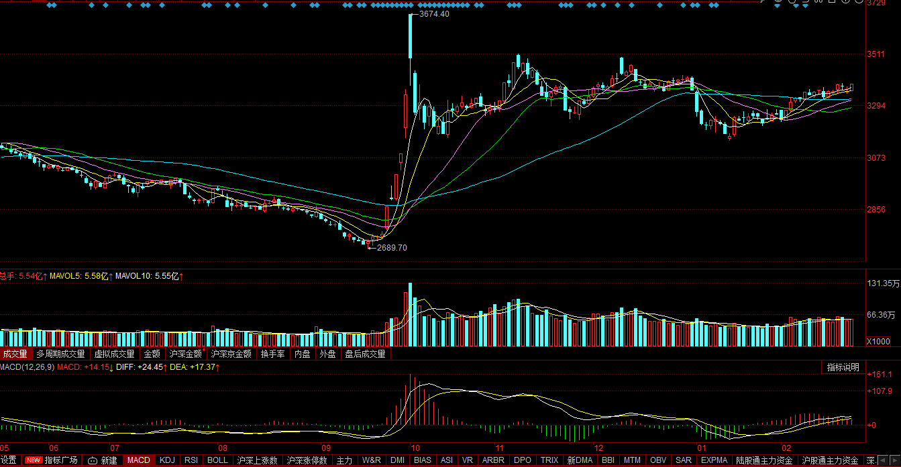Switch to the KDJ indicator tab

[x=167, y=460]
